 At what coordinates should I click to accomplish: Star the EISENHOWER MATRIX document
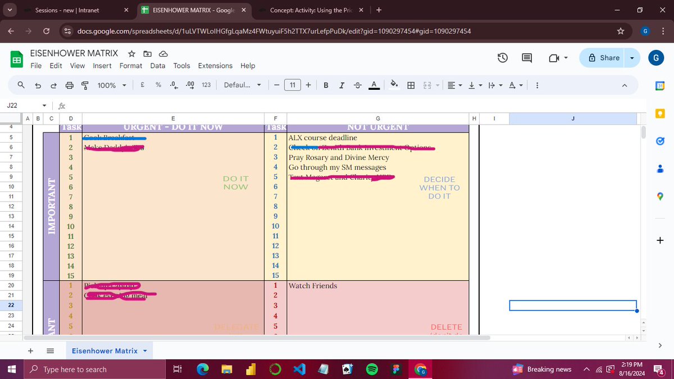click(x=131, y=54)
